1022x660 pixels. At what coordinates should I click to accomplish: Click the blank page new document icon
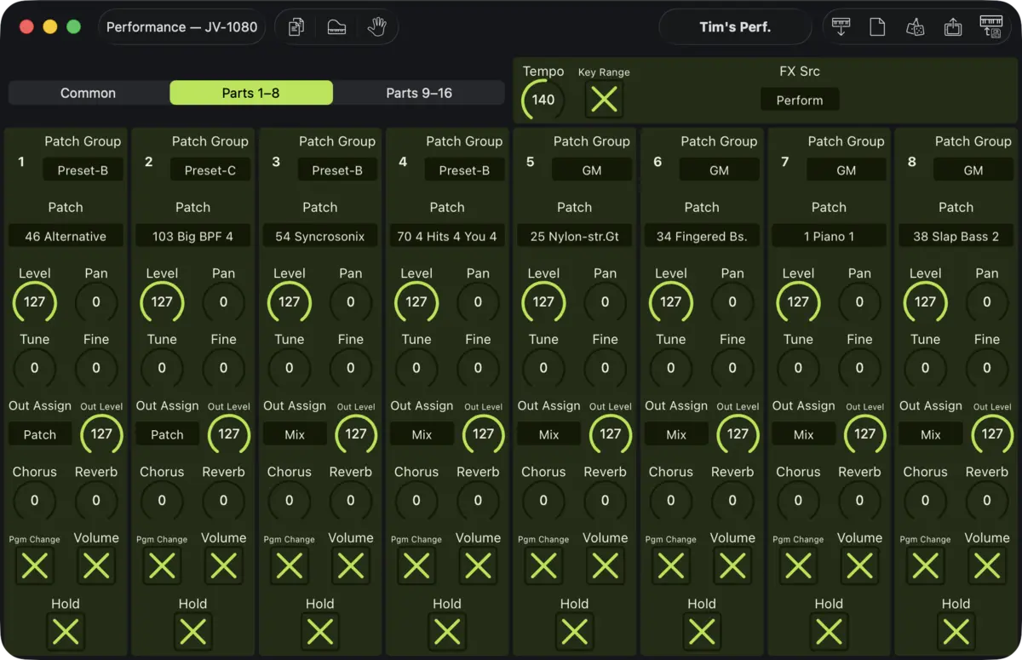(877, 27)
